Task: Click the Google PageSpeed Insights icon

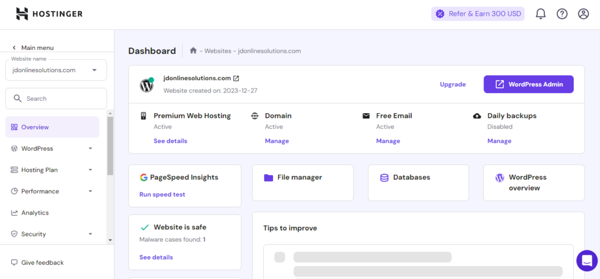Action: 144,178
